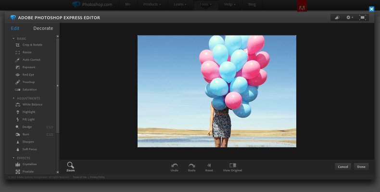Toggle View Original comparison

pos(232,168)
